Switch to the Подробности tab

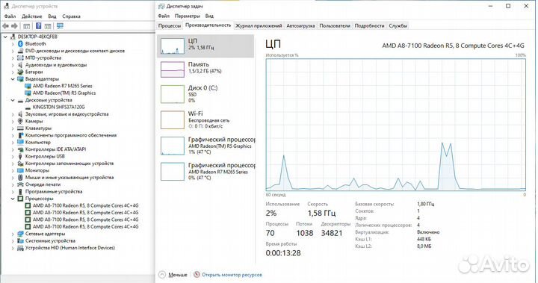click(370, 25)
